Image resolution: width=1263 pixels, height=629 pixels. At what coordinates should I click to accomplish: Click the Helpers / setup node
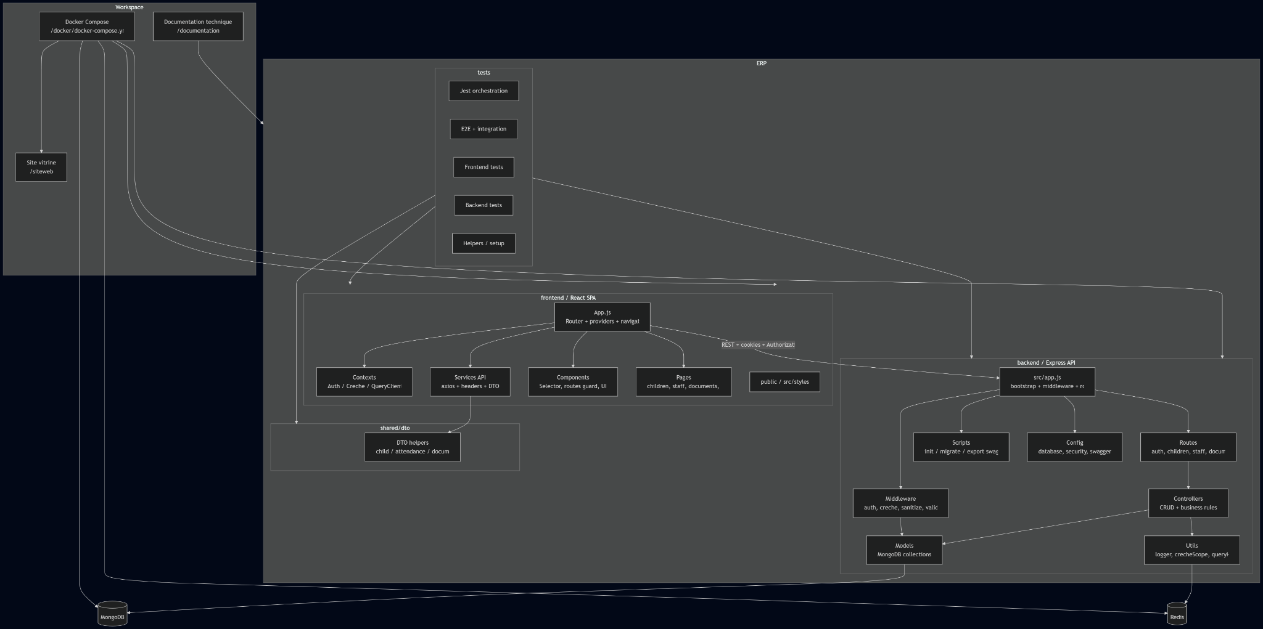tap(483, 243)
